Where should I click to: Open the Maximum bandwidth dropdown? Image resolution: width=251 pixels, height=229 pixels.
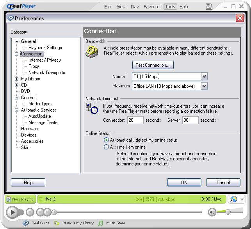(205, 86)
